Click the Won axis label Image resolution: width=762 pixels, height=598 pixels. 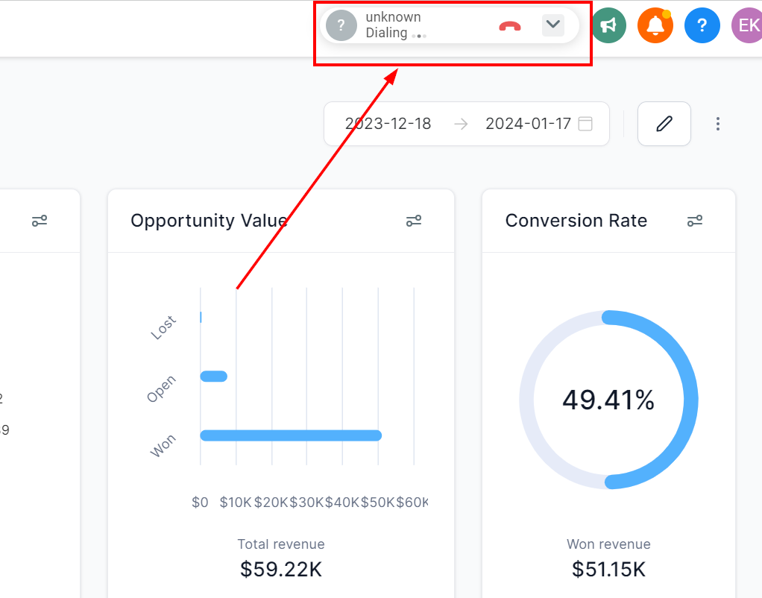tap(163, 446)
